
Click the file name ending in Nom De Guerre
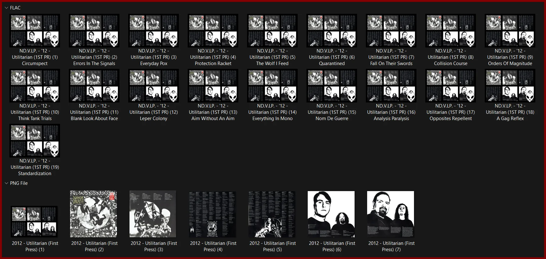tap(332, 112)
